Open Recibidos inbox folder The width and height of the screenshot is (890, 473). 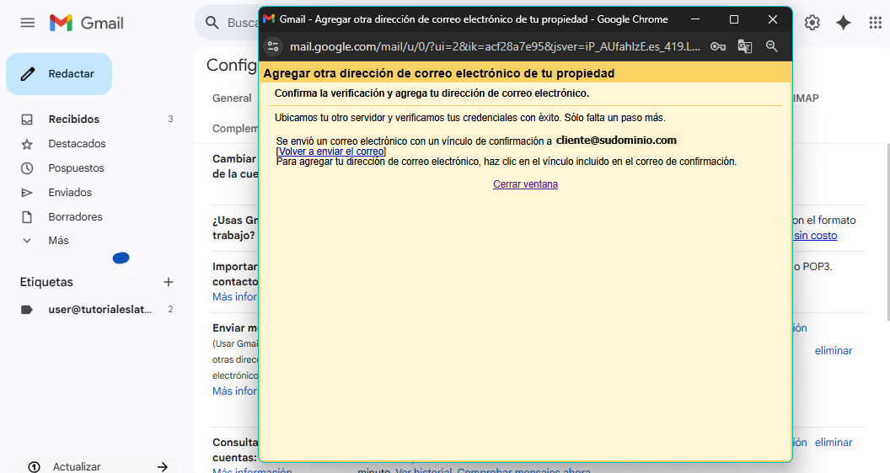tap(74, 120)
